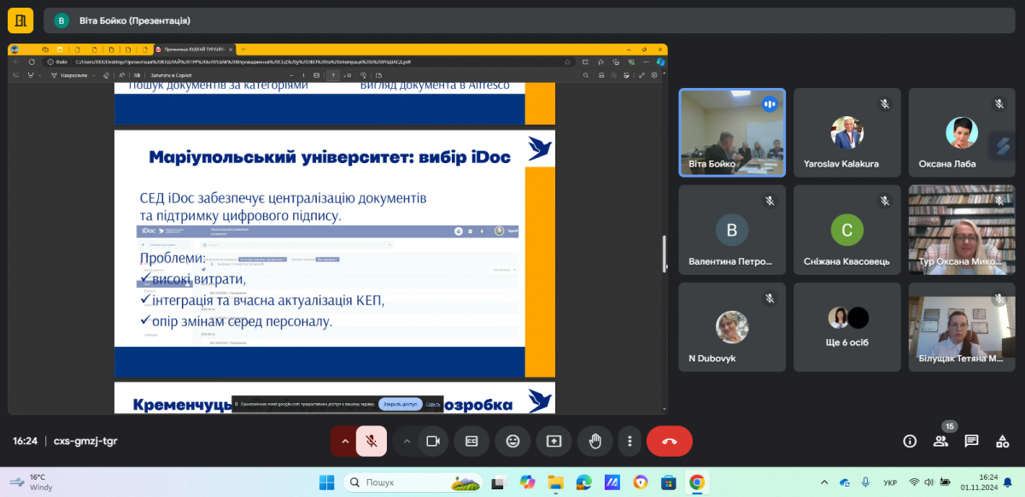
Task: Open the Windows Start menu
Action: tap(326, 482)
